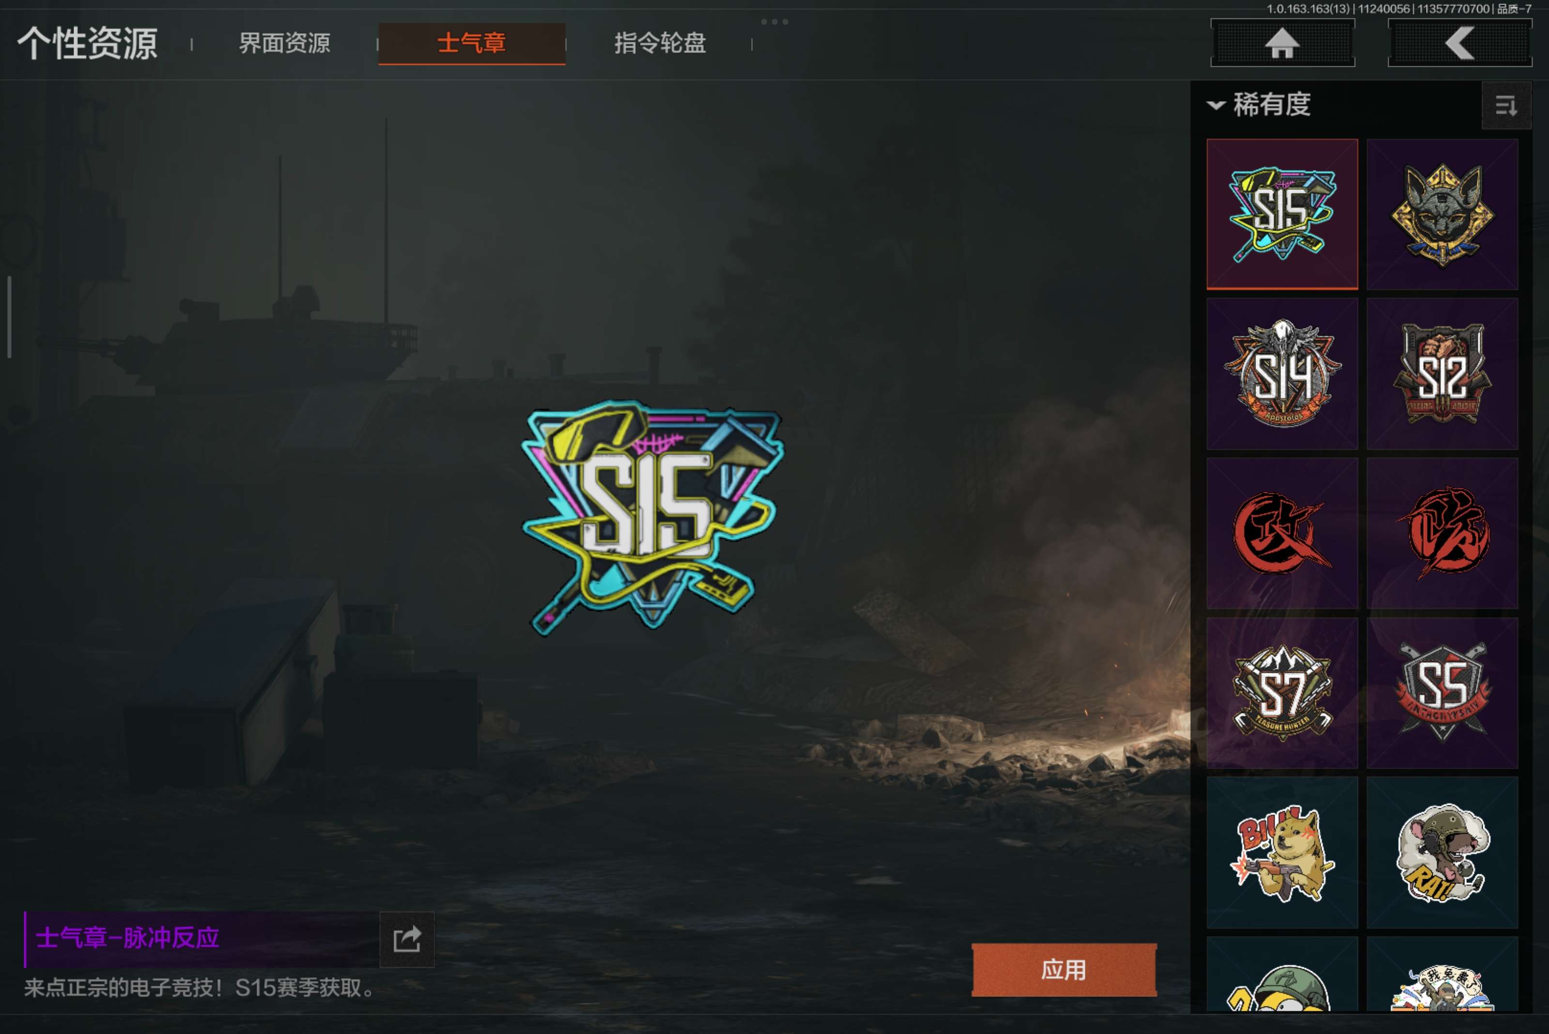Go to the home screen icon
Screen dimensions: 1549x1034
[1283, 44]
